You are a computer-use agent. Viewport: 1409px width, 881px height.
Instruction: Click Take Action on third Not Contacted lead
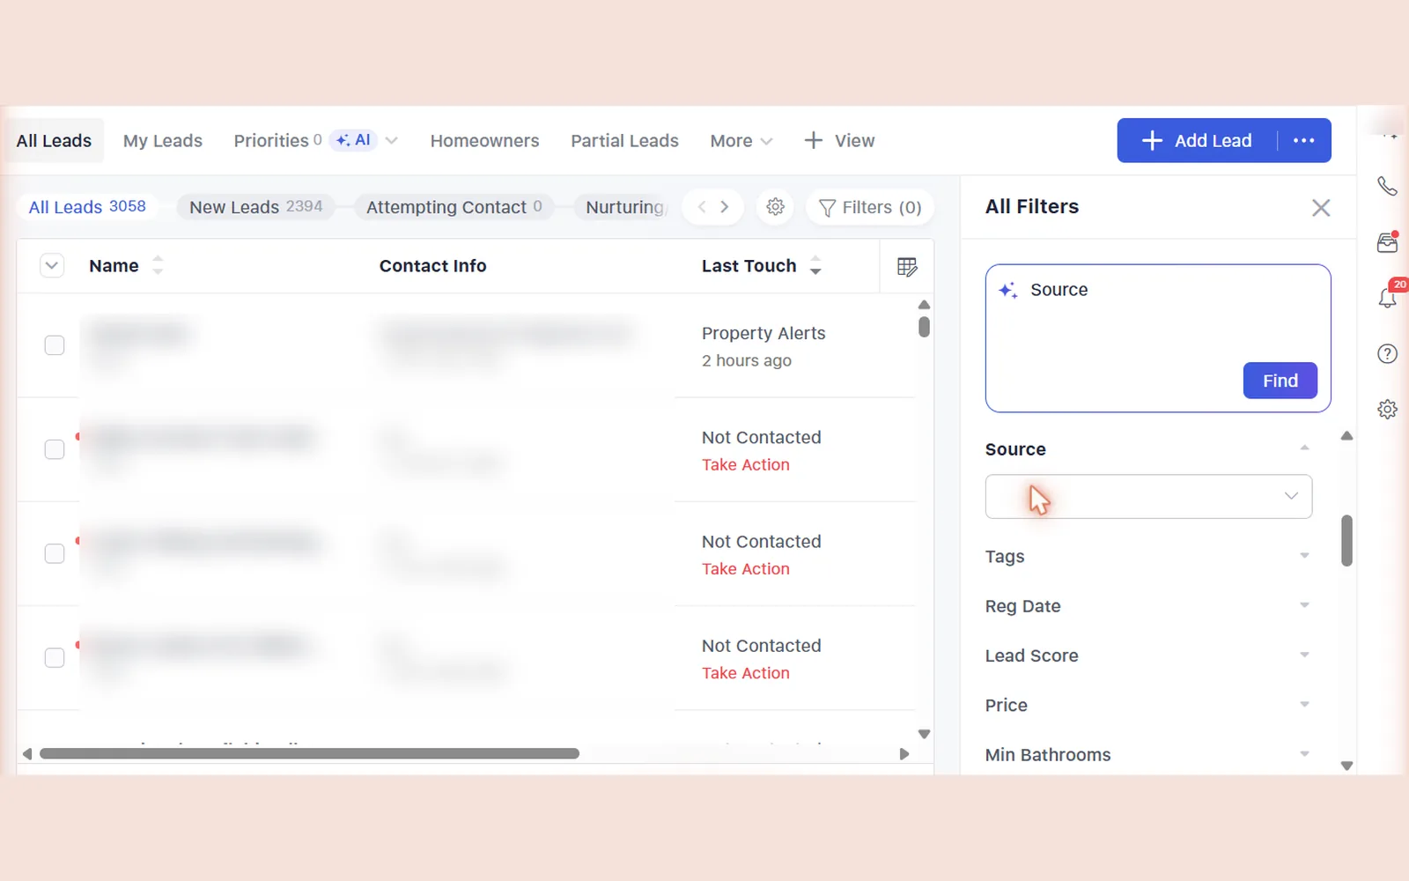coord(745,673)
